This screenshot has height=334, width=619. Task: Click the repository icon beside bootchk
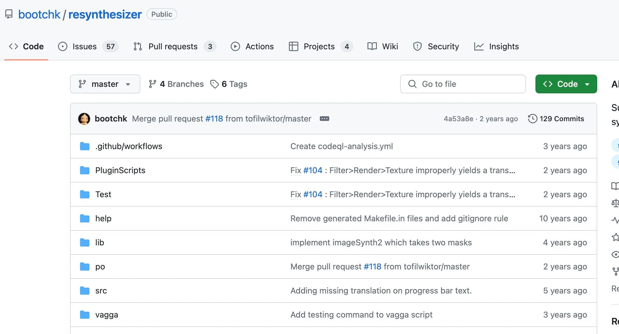pyautogui.click(x=9, y=14)
